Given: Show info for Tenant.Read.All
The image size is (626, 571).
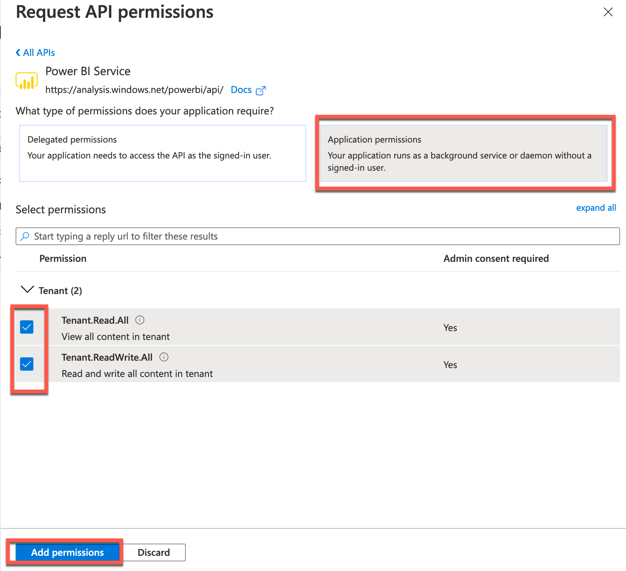Looking at the screenshot, I should tap(140, 320).
